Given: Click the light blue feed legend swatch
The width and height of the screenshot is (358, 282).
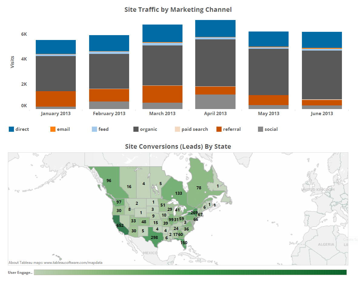Looking at the screenshot, I should [x=94, y=129].
